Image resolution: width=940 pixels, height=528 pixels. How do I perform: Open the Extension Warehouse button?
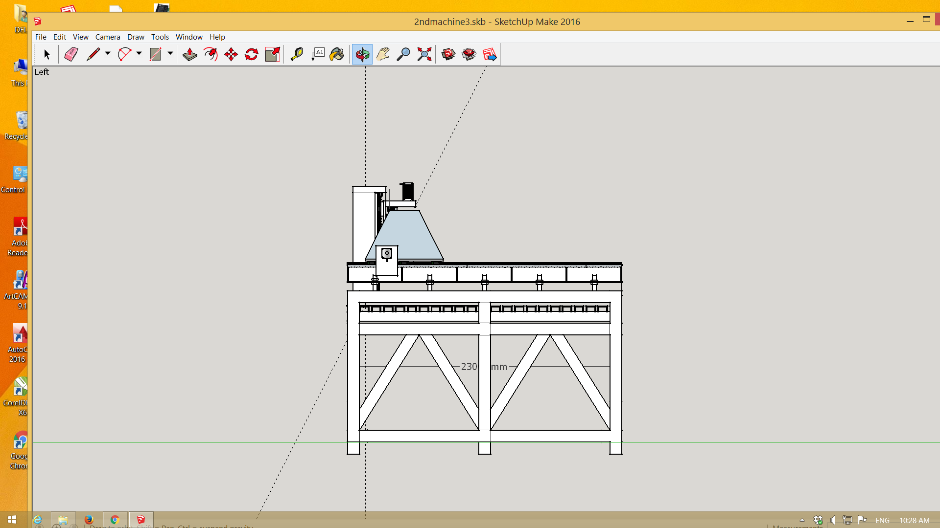click(469, 54)
